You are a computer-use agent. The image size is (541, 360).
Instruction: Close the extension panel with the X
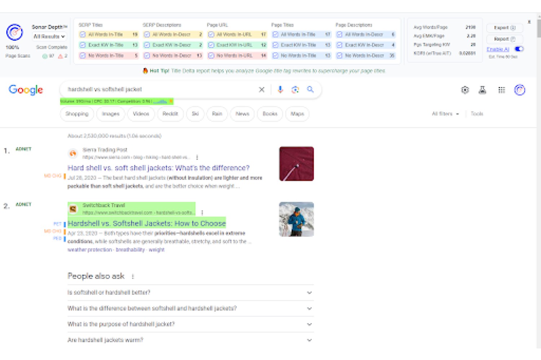(529, 22)
